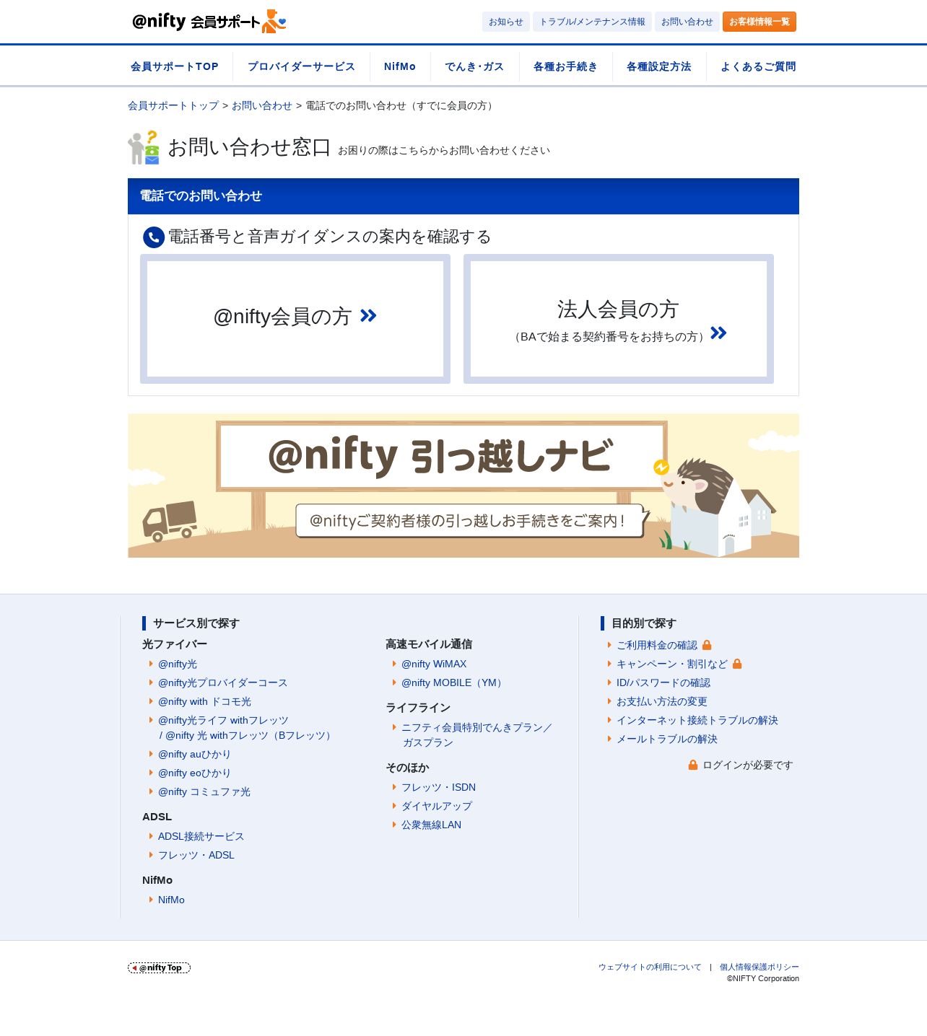The width and height of the screenshot is (927, 1036).
Task: Click the お知らせ header button
Action: point(506,22)
